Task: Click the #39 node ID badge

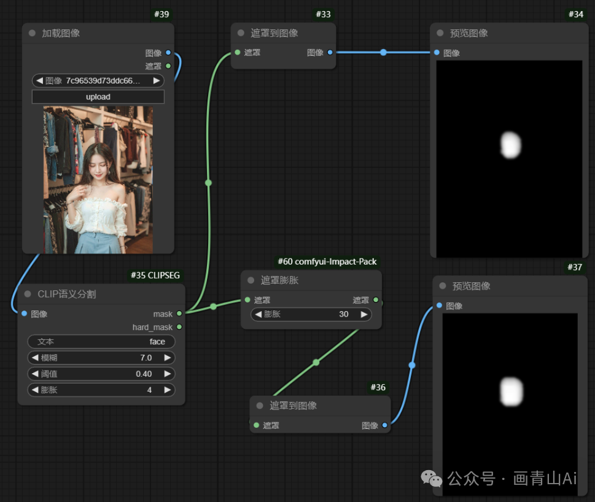Action: [x=161, y=14]
